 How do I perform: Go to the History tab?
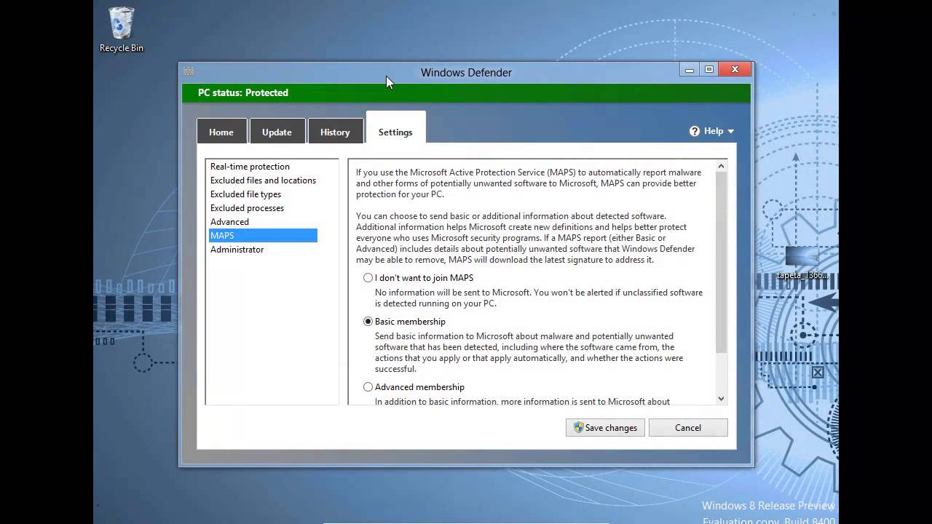click(335, 132)
